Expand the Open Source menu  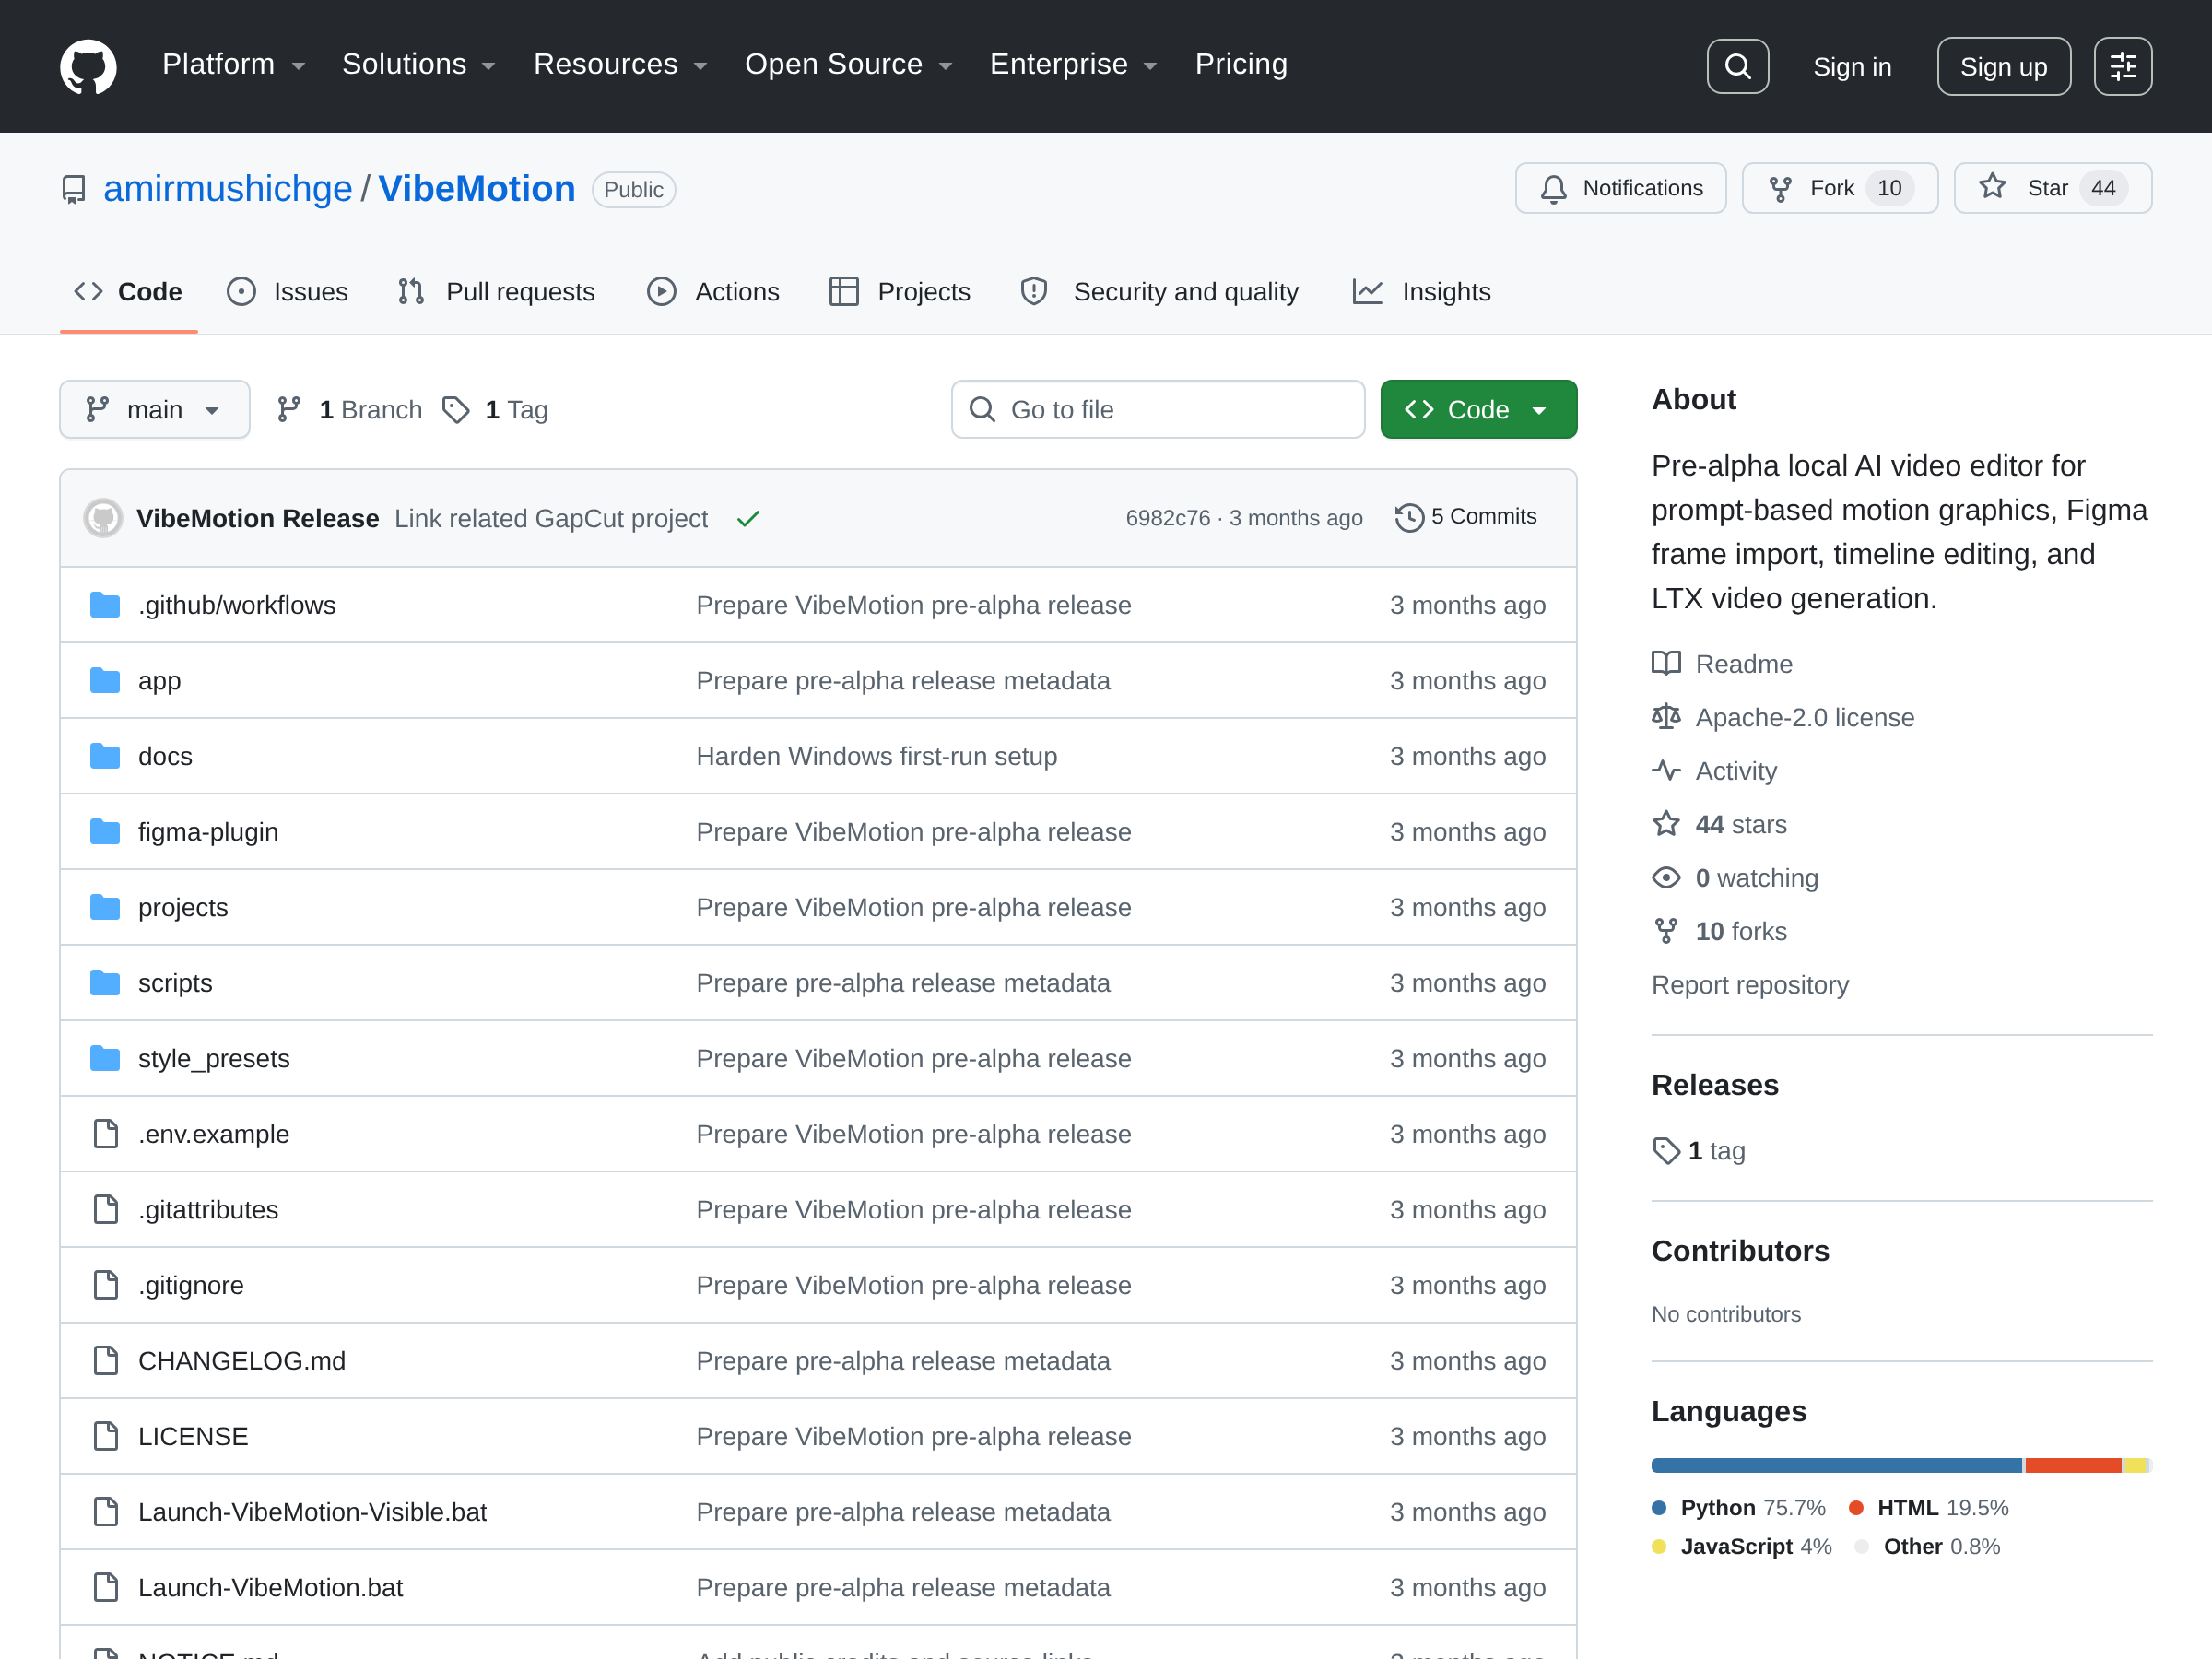coord(848,64)
